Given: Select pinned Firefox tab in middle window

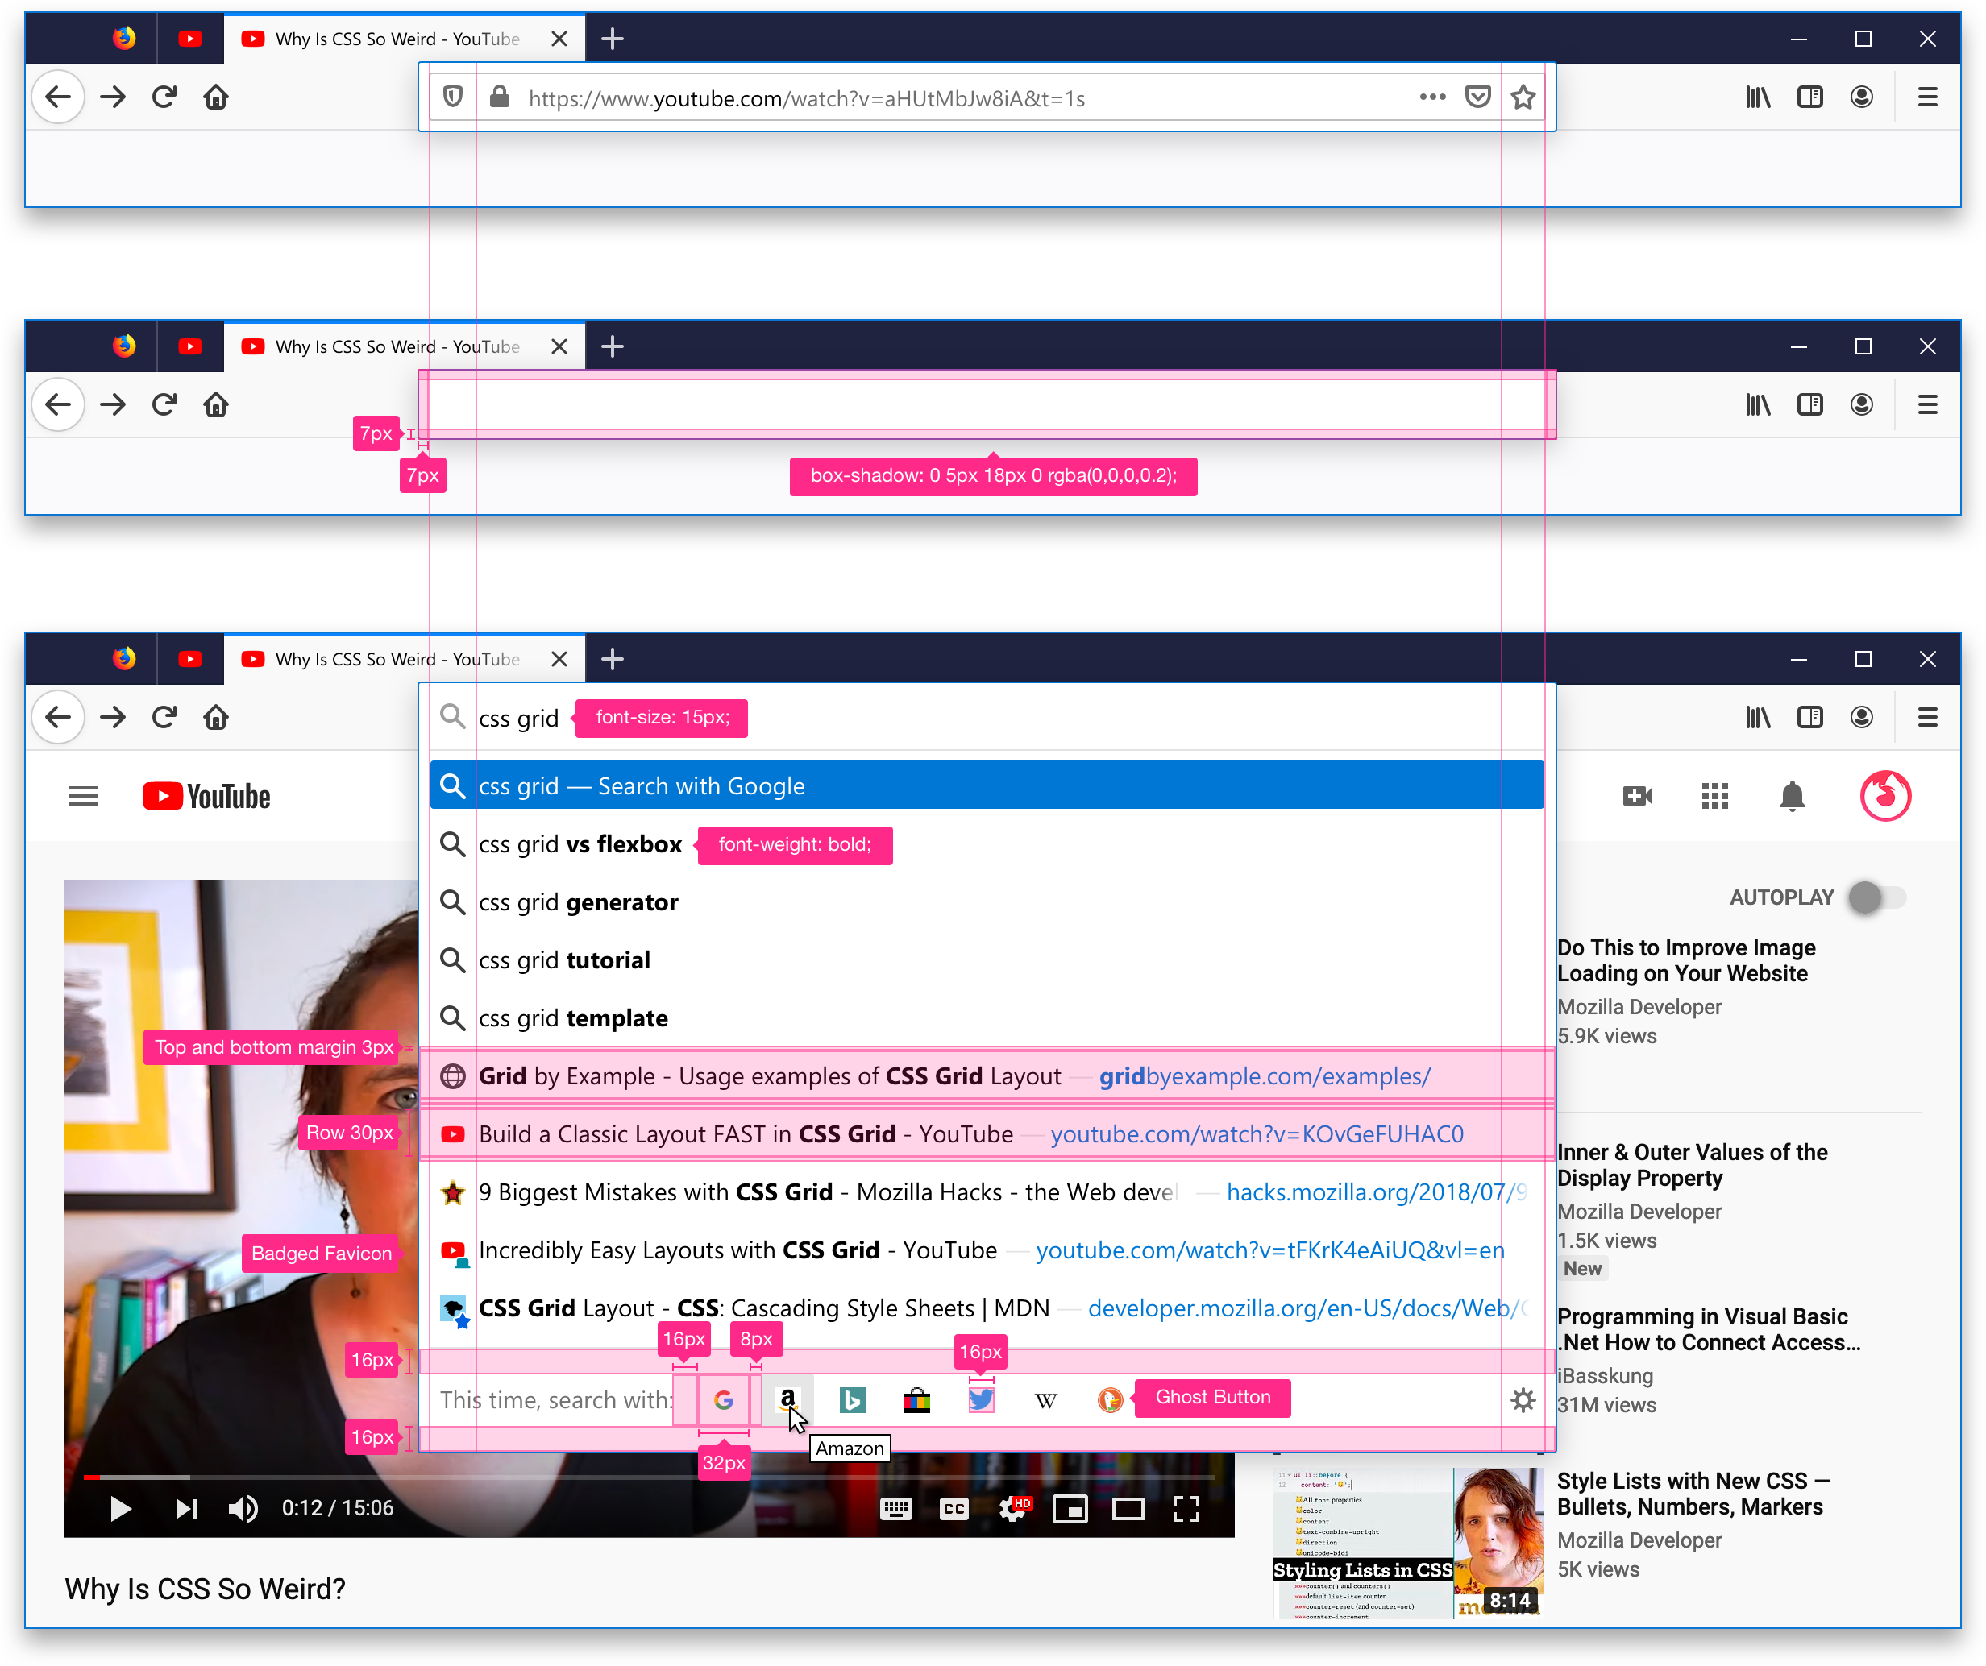Looking at the screenshot, I should coord(124,346).
